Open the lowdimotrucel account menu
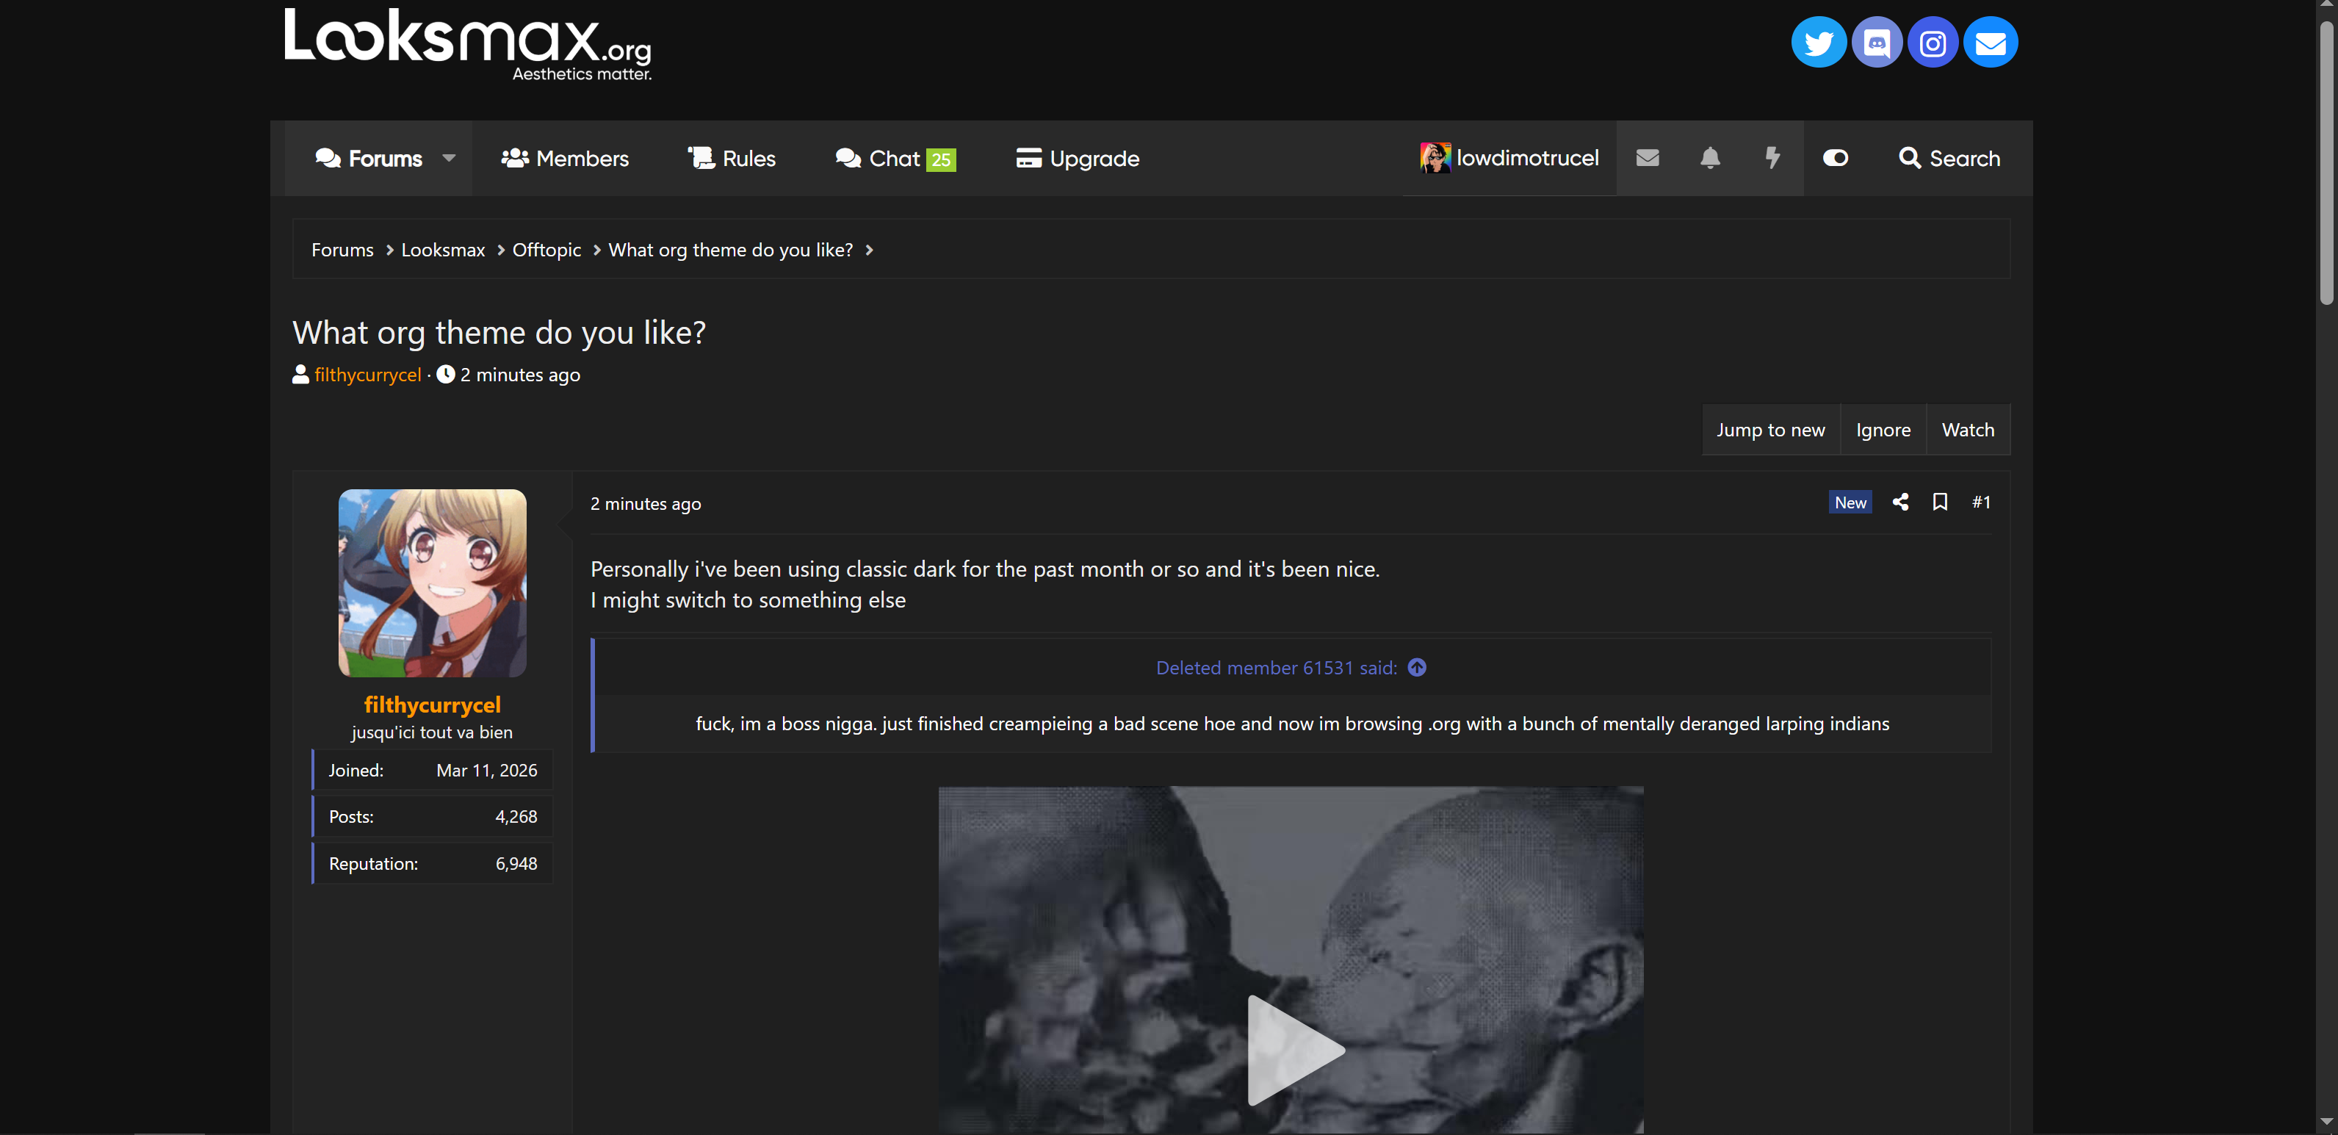Viewport: 2338px width, 1135px height. [1509, 158]
